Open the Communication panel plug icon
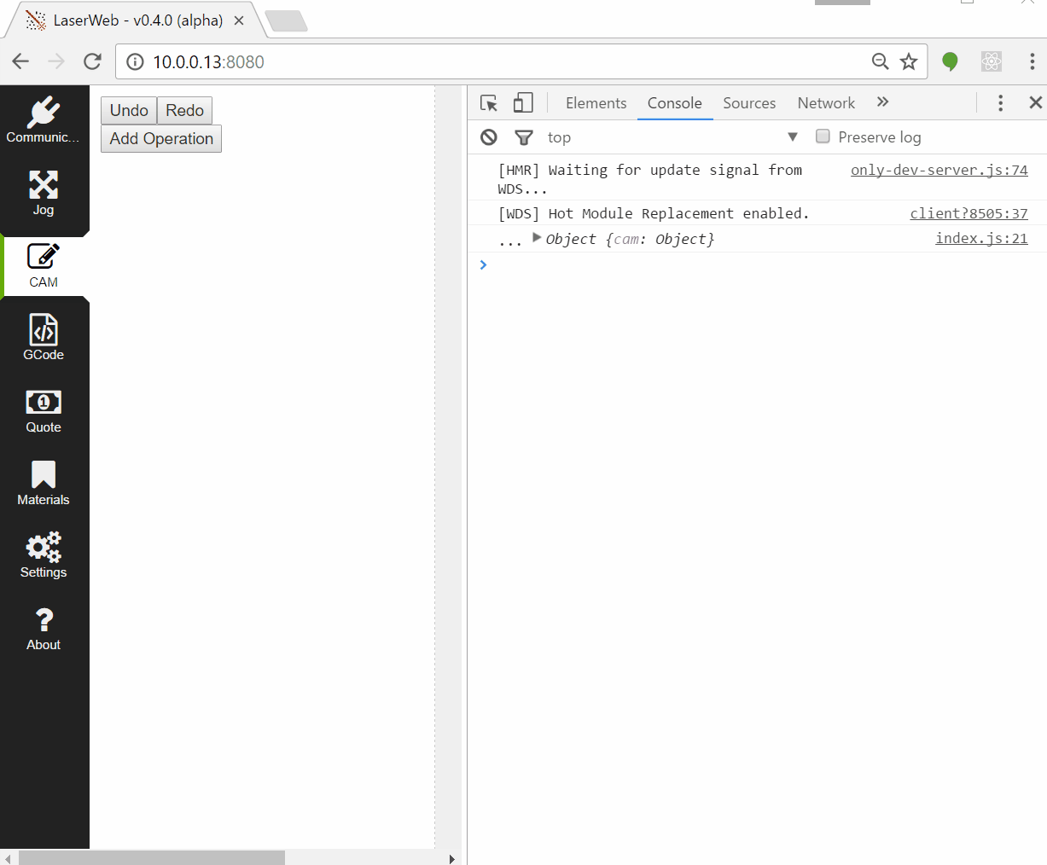 coord(44,112)
